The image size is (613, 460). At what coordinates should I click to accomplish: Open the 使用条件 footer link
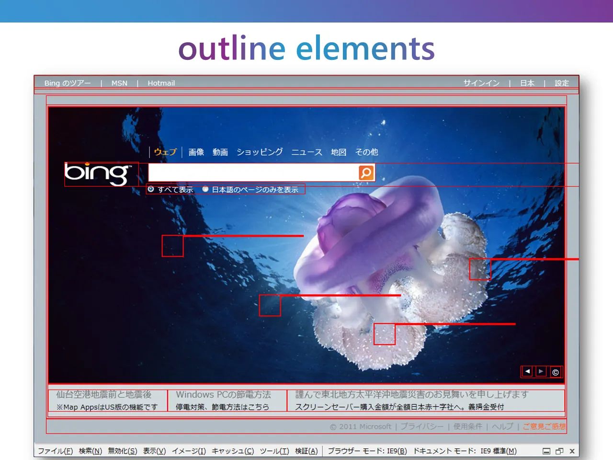click(x=468, y=426)
